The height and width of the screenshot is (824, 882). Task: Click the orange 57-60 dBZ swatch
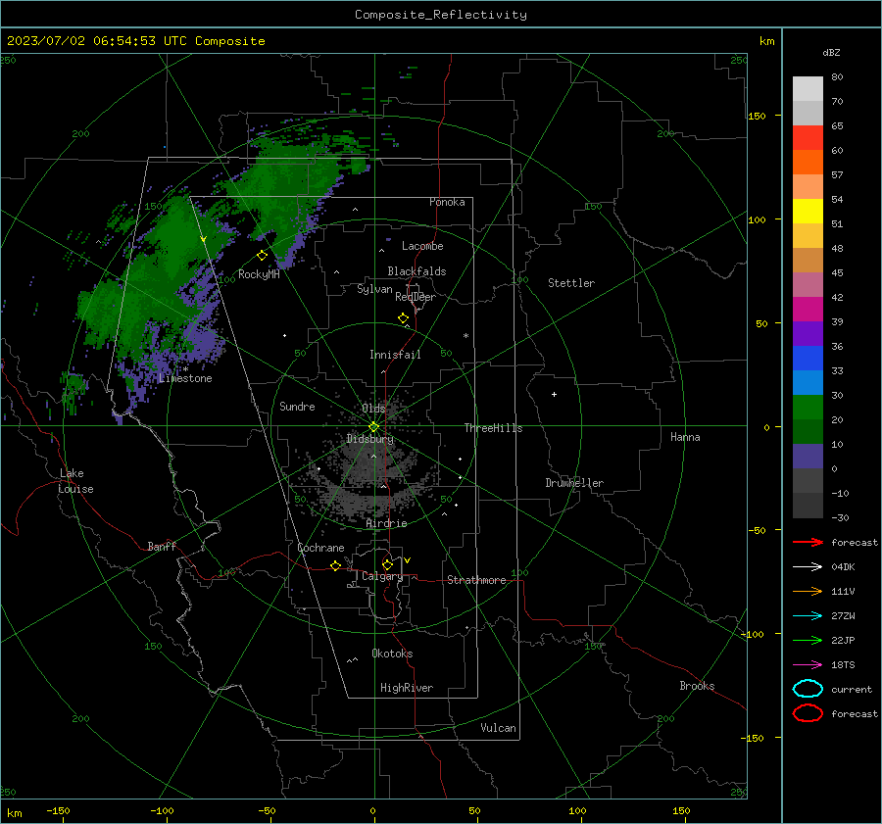tap(808, 163)
